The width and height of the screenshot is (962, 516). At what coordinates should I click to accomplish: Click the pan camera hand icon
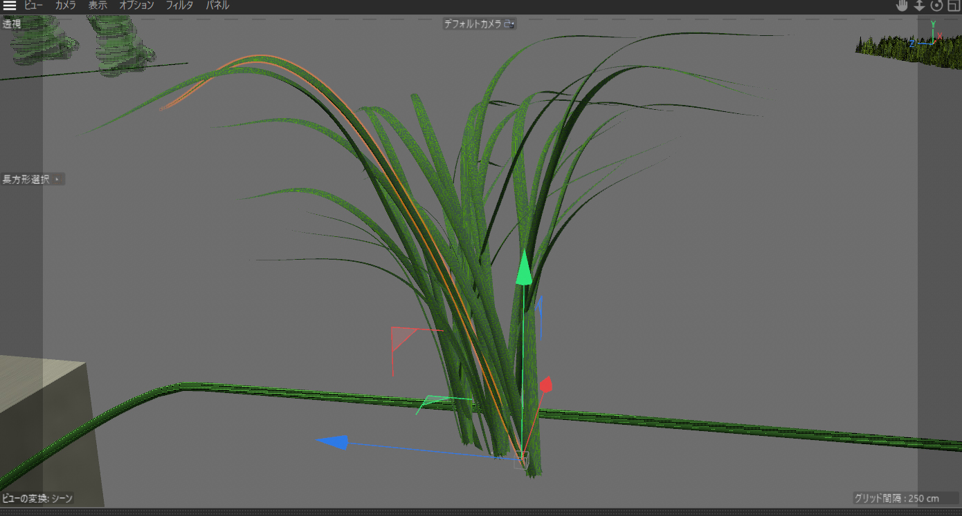point(902,6)
